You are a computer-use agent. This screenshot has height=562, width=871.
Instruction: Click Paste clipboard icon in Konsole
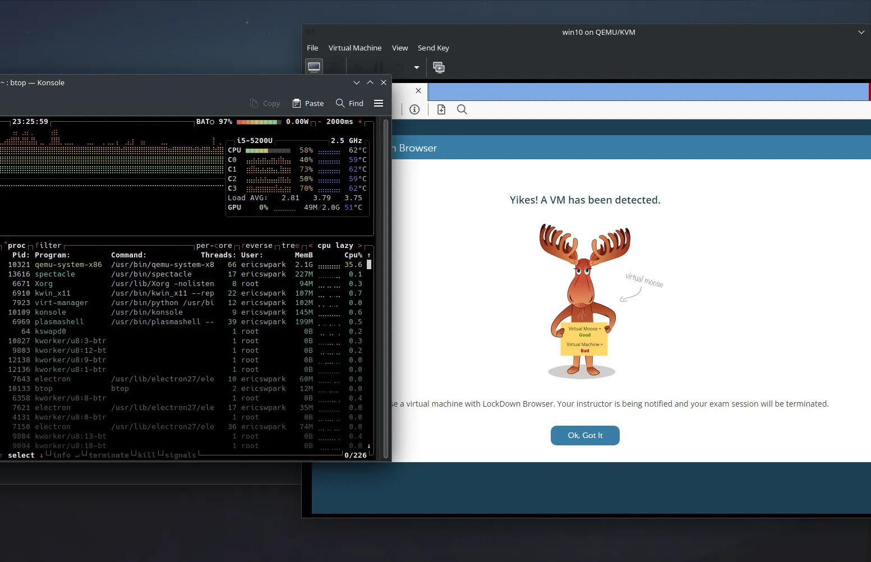(297, 103)
